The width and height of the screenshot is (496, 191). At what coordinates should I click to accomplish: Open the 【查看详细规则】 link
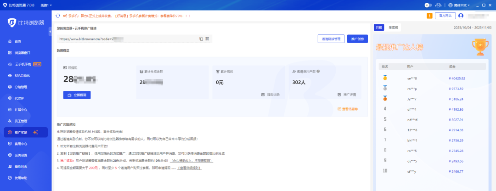[189, 168]
